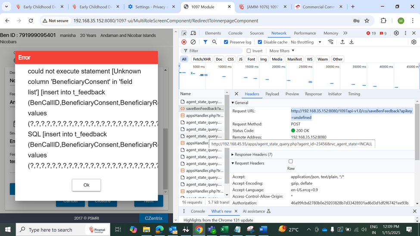The width and height of the screenshot is (420, 236).
Task: Click Ok on the Error dialog
Action: click(86, 185)
